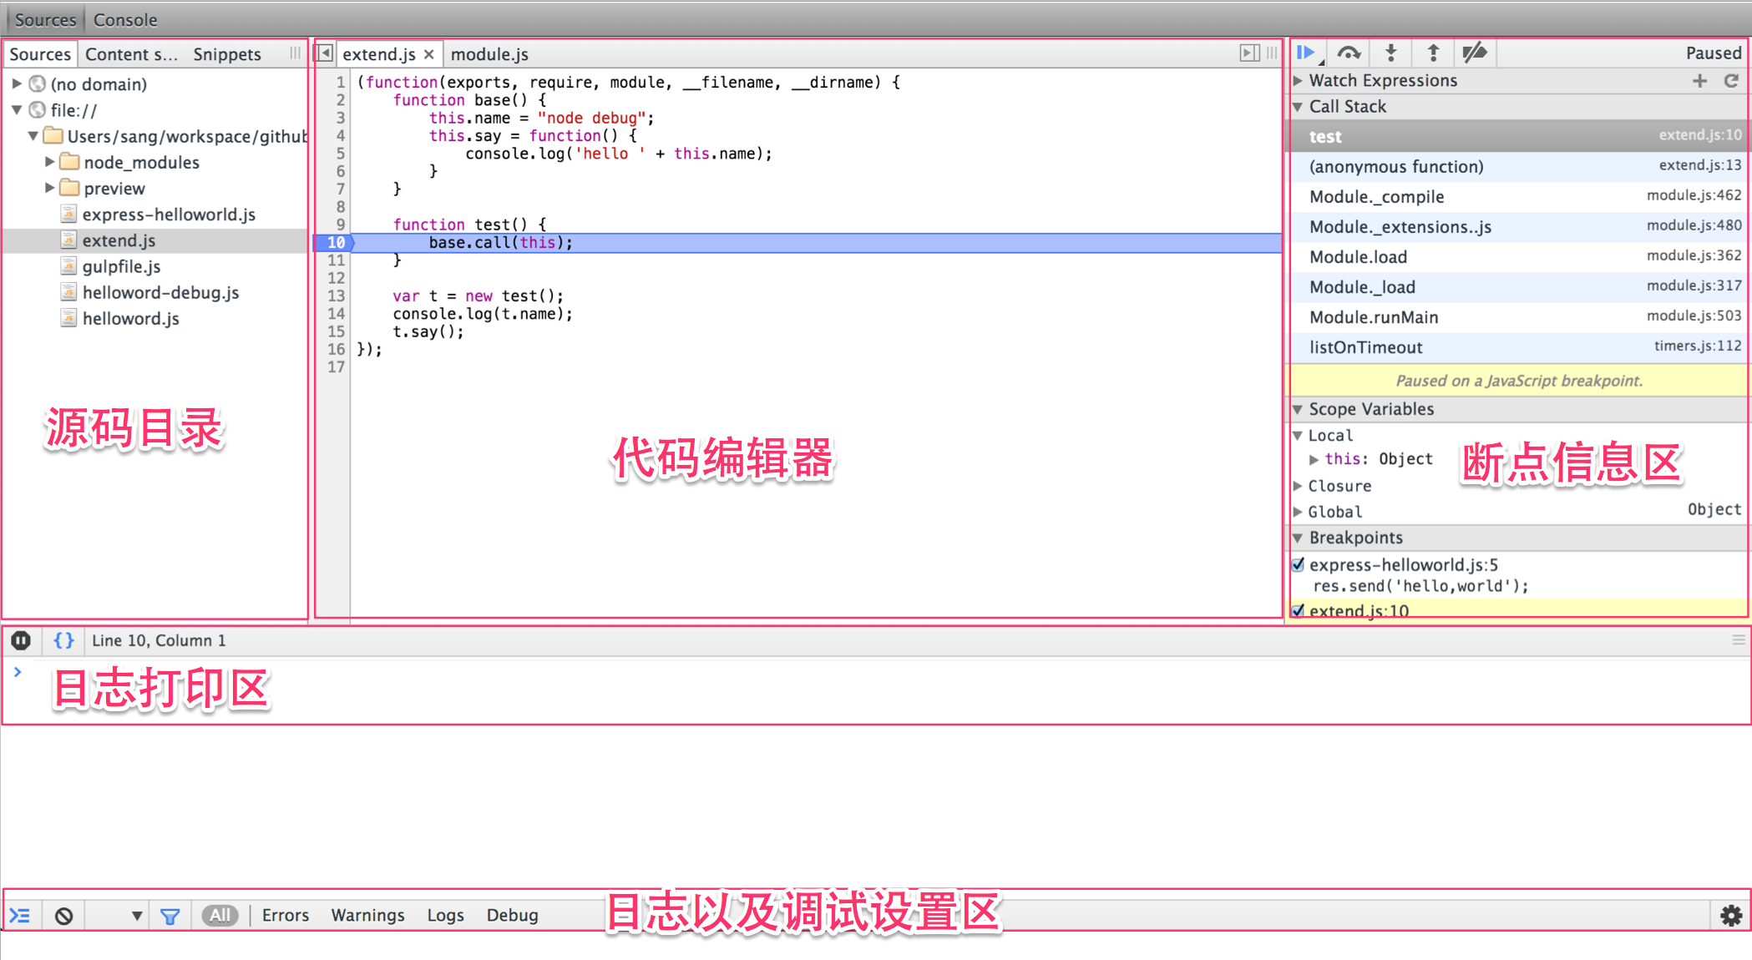Click the Resume script execution button
This screenshot has width=1752, height=960.
[1307, 53]
